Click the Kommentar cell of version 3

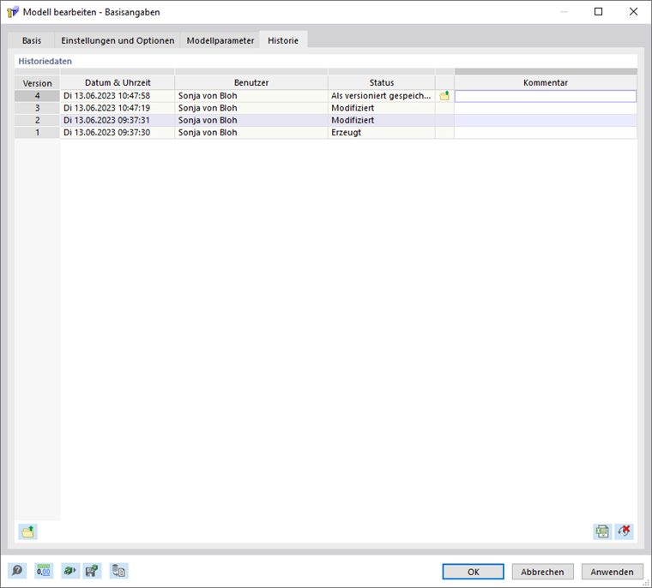(546, 108)
